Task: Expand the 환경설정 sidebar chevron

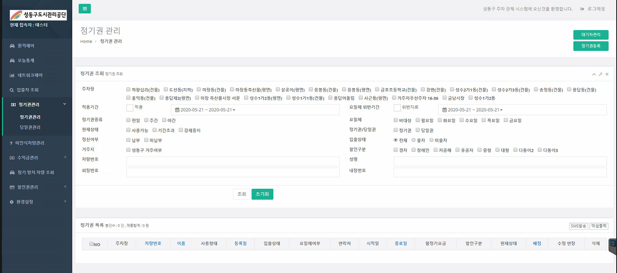Action: point(65,201)
